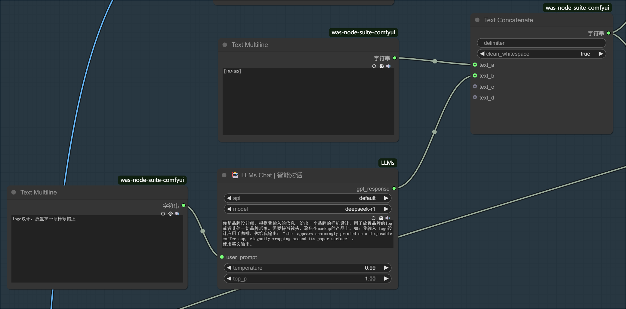Select the top Text Multiline title above [IMAGE2]

pyautogui.click(x=250, y=45)
